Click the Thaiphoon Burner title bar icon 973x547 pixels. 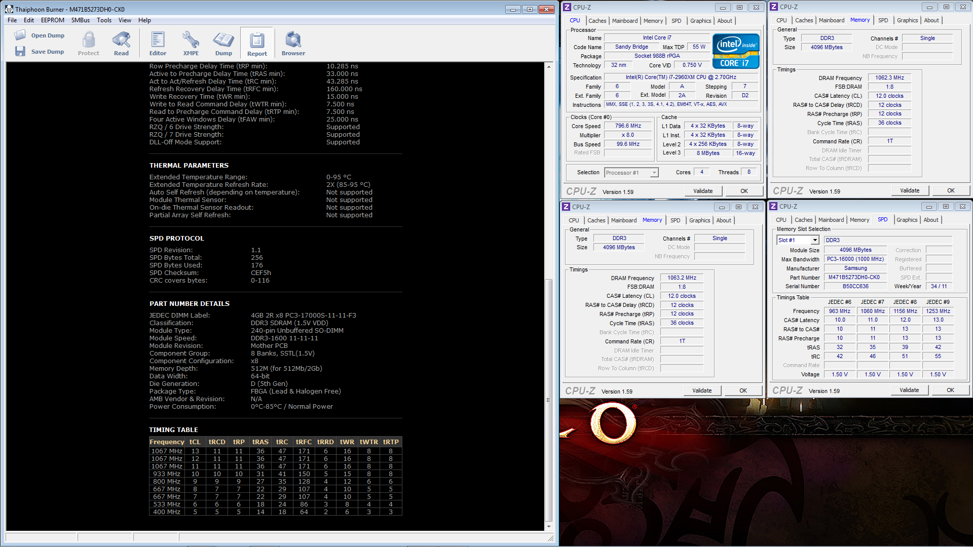click(x=9, y=9)
